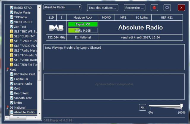Click the MONO audio mode cell
Viewport: 190px width, 124px height.
(106, 17)
